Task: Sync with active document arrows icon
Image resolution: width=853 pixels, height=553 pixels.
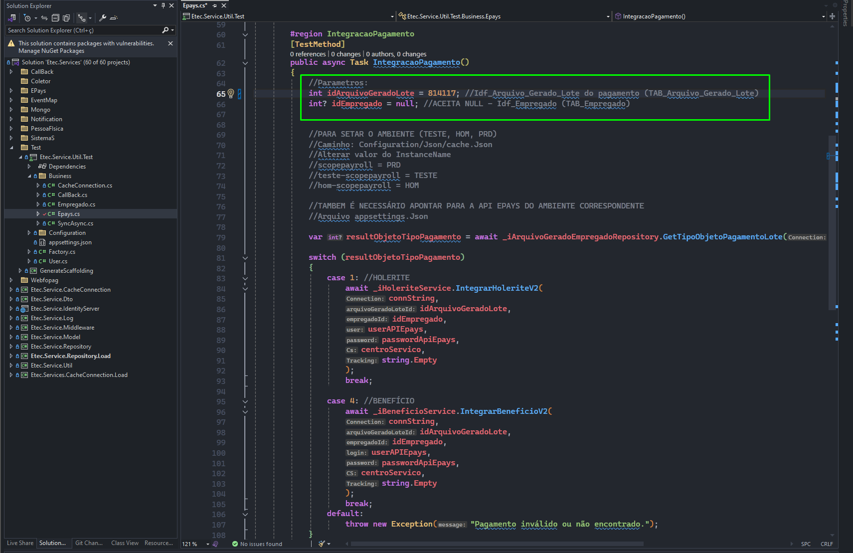Action: 44,18
